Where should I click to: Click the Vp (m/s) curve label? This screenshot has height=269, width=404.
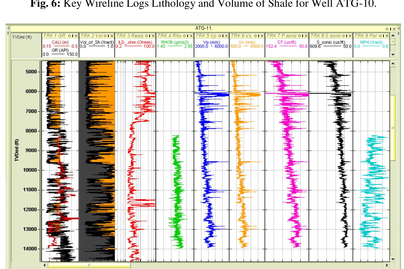pos(212,42)
